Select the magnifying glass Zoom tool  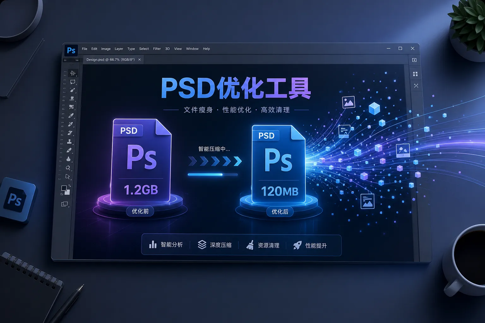click(68, 168)
